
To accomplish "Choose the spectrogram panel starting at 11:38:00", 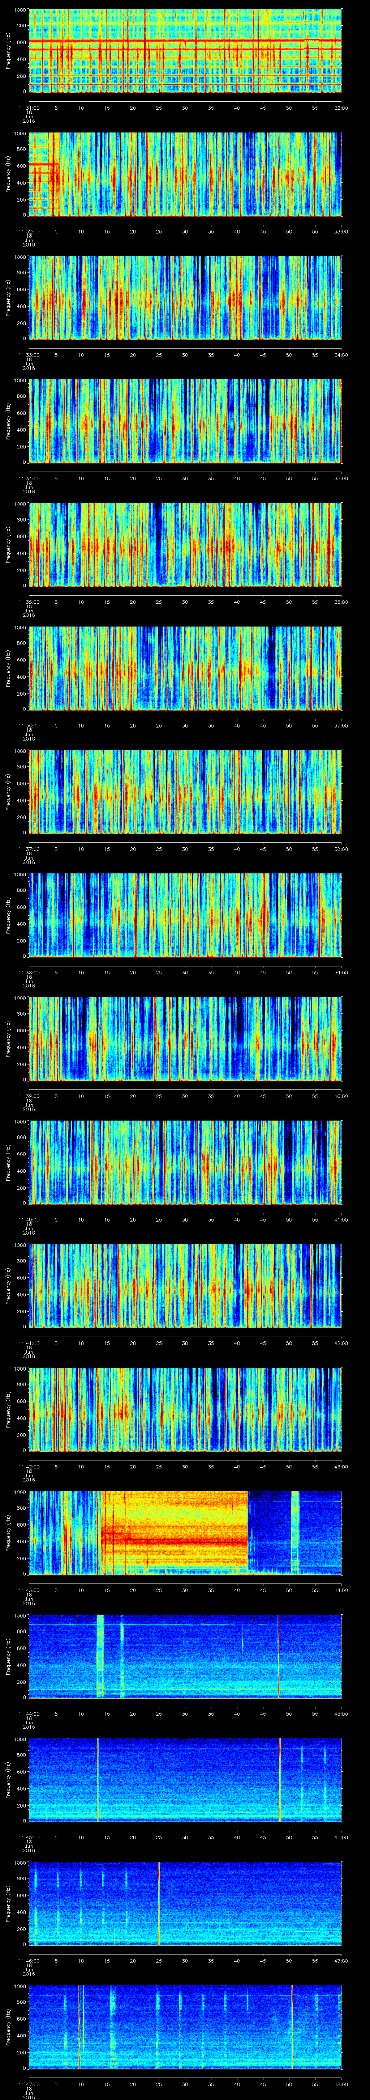I will [x=185, y=915].
